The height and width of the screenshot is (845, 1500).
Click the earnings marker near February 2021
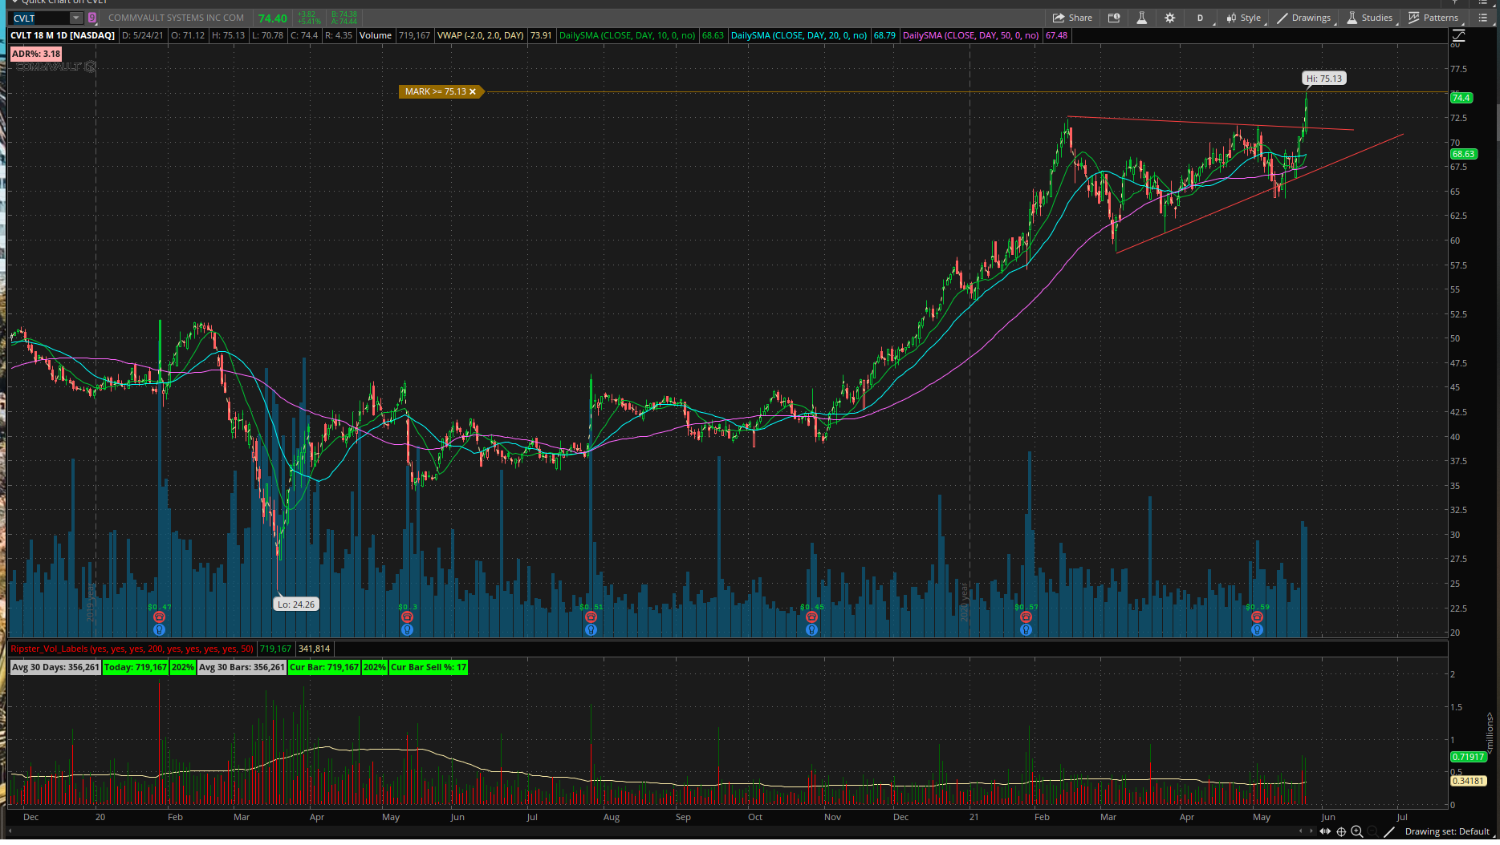click(x=1026, y=617)
